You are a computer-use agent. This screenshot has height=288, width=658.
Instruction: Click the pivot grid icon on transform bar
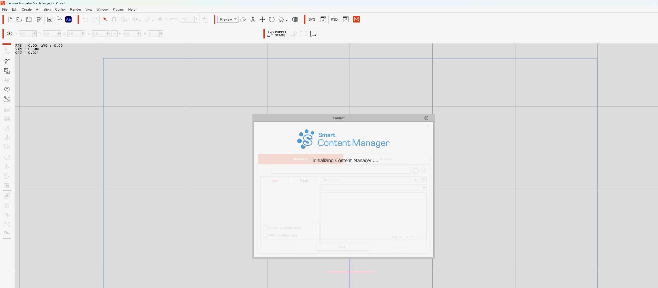coord(9,33)
